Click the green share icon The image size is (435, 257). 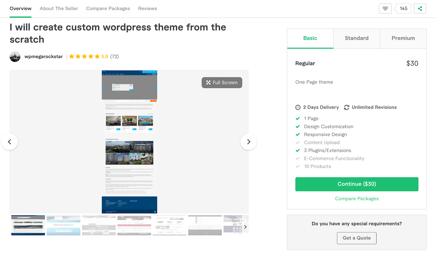point(420,9)
